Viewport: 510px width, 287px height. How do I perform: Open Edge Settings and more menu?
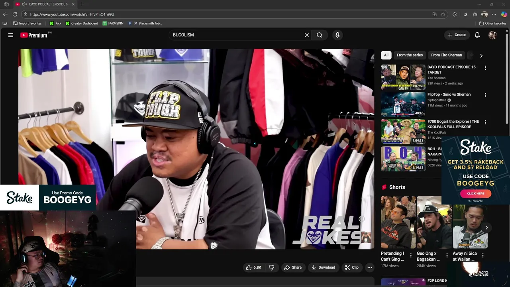pyautogui.click(x=494, y=14)
